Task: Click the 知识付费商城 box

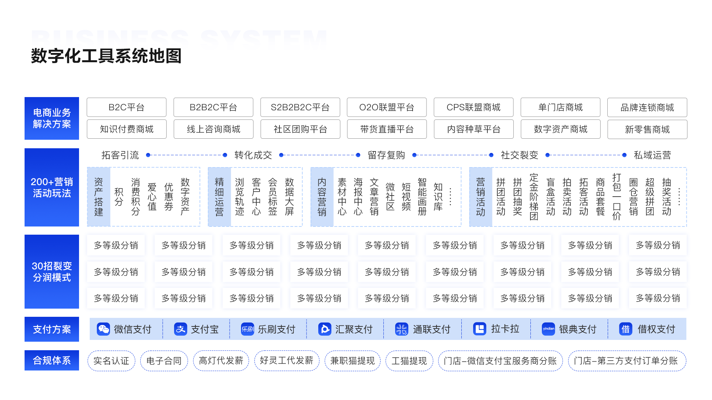Action: tap(126, 129)
